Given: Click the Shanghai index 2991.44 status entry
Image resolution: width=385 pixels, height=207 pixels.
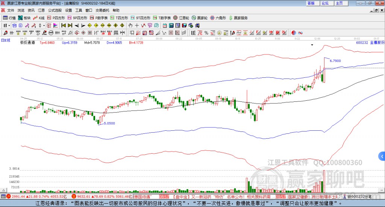Looking at the screenshot, I should click(x=36, y=196).
